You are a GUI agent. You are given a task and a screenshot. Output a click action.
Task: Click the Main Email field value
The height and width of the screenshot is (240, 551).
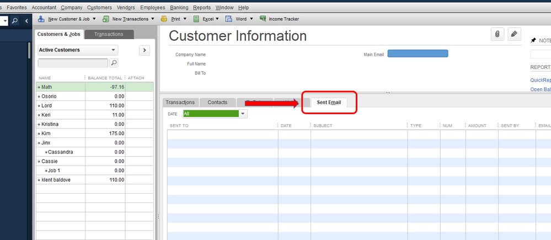coord(418,54)
